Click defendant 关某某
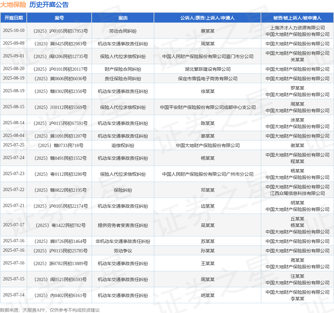 pos(297,60)
